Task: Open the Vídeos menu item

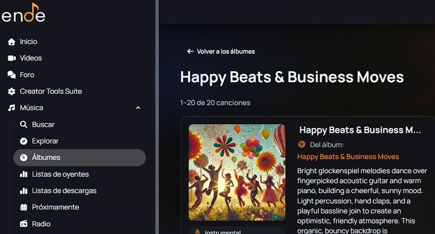Action: click(31, 58)
